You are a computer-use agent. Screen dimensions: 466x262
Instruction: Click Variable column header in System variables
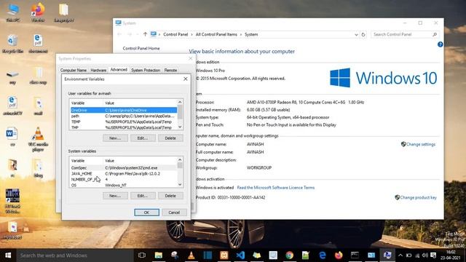pos(86,161)
